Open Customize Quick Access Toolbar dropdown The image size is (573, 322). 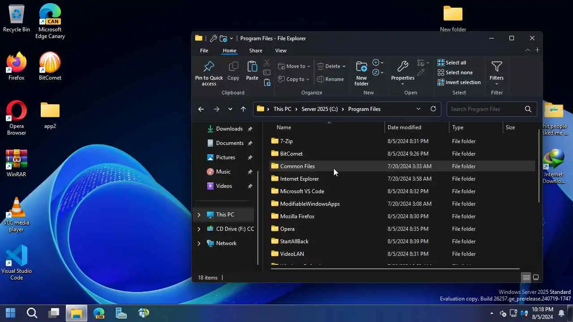(x=231, y=38)
